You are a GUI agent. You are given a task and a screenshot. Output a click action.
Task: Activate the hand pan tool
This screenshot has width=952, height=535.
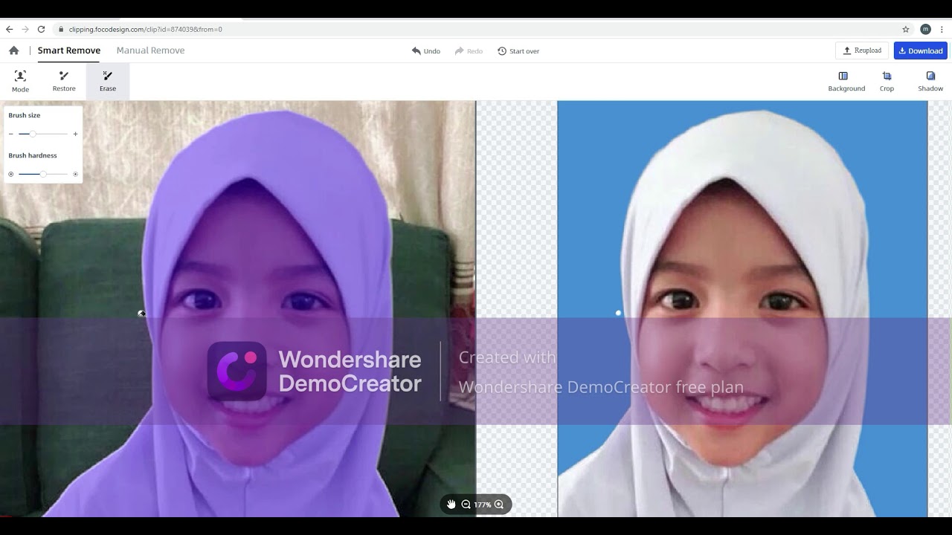click(x=451, y=505)
